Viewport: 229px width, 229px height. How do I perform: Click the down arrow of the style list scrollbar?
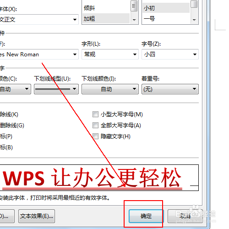(x=134, y=20)
